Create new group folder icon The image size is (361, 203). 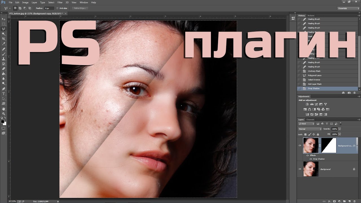pos(344,201)
